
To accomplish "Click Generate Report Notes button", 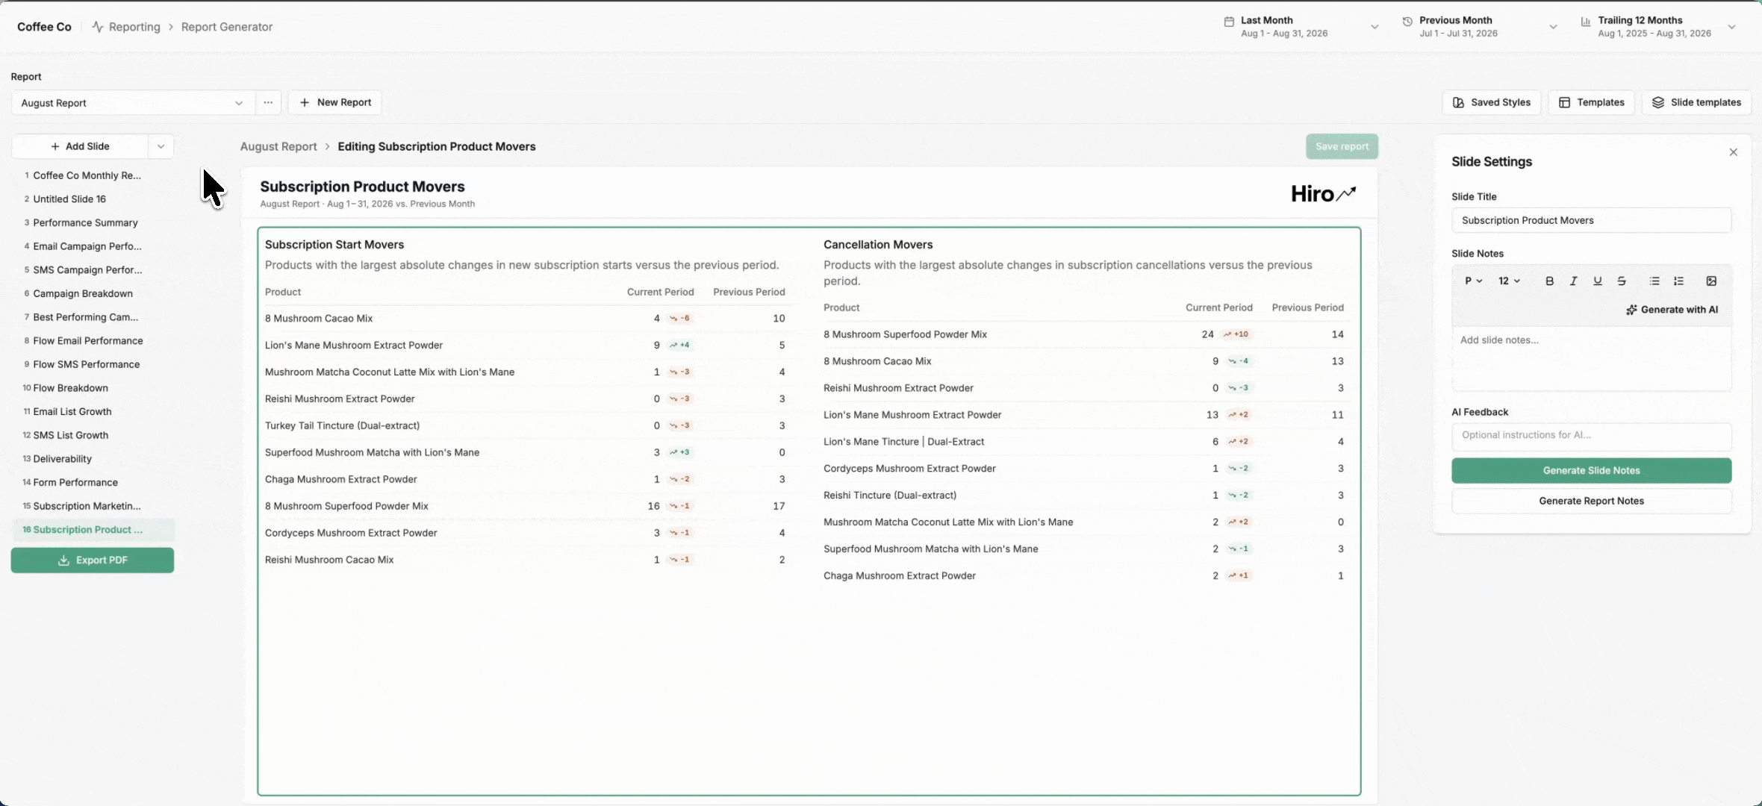I will click(x=1591, y=502).
